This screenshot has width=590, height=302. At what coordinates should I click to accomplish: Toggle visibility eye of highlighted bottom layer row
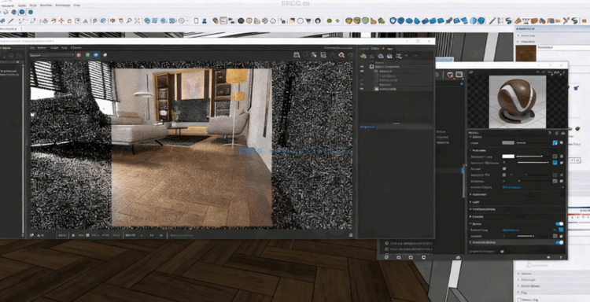coord(362,89)
